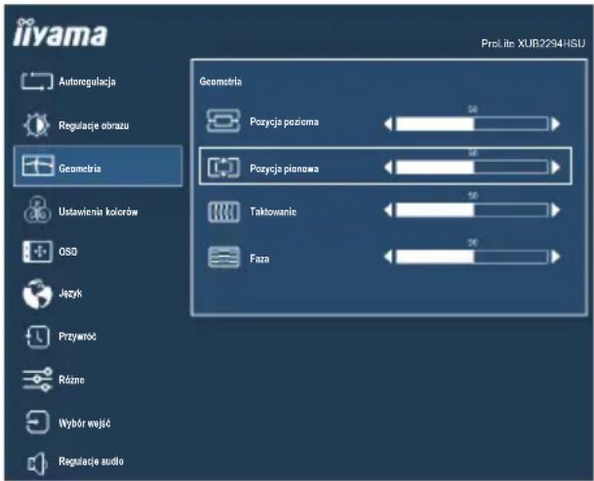Click the Taktowanie slider bar
The image size is (594, 481).
pos(472,210)
